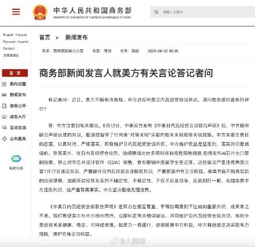Click the date 2025-06-02 08:05
Viewport: 255px width, 247px height.
(163, 51)
